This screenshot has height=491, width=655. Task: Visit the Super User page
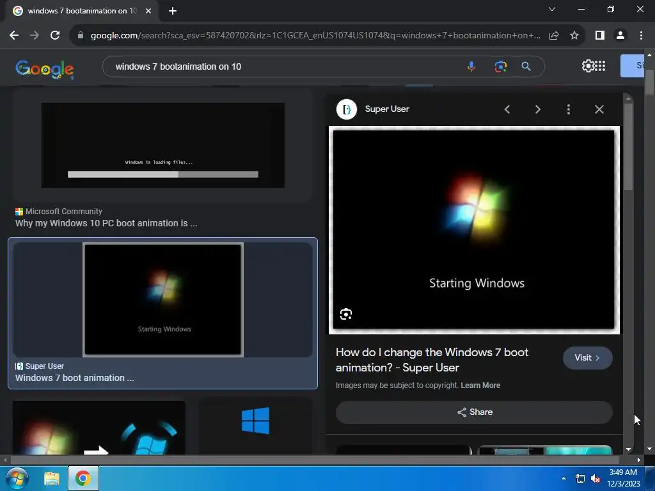click(x=587, y=358)
